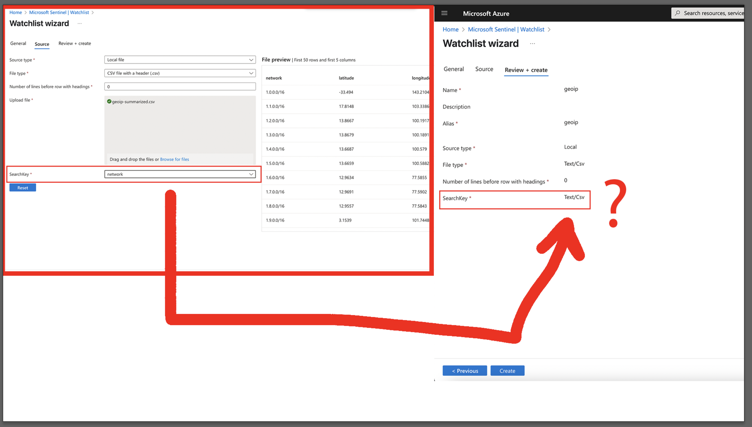Viewport: 752px width, 427px height.
Task: Click the network column header
Action: (274, 78)
